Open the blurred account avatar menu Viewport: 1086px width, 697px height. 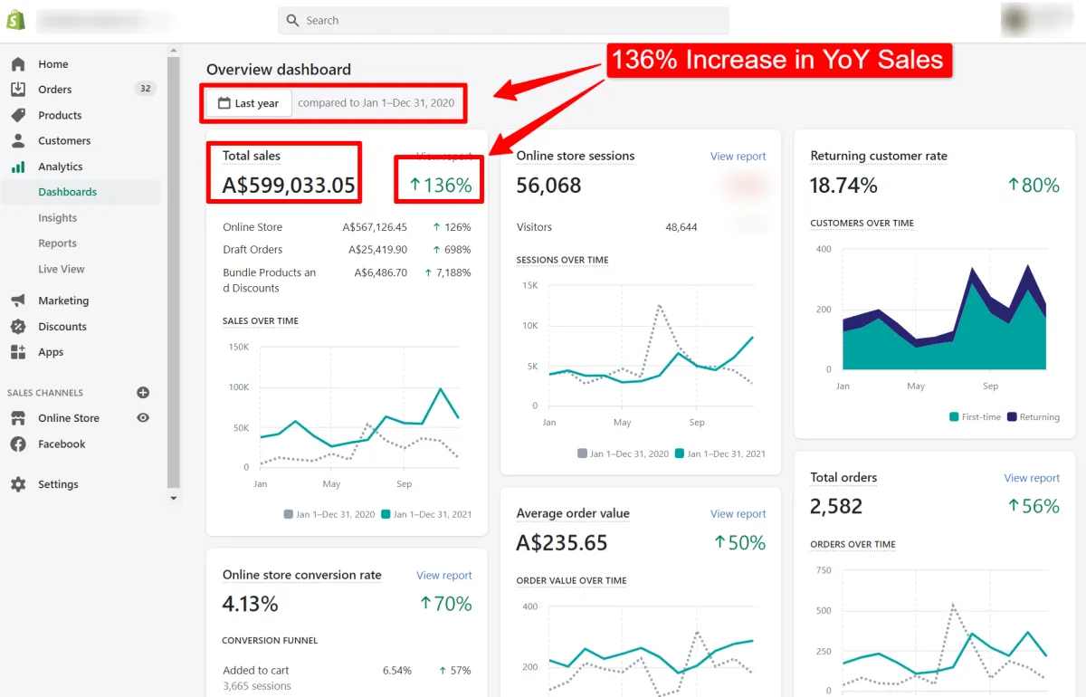[x=1039, y=20]
